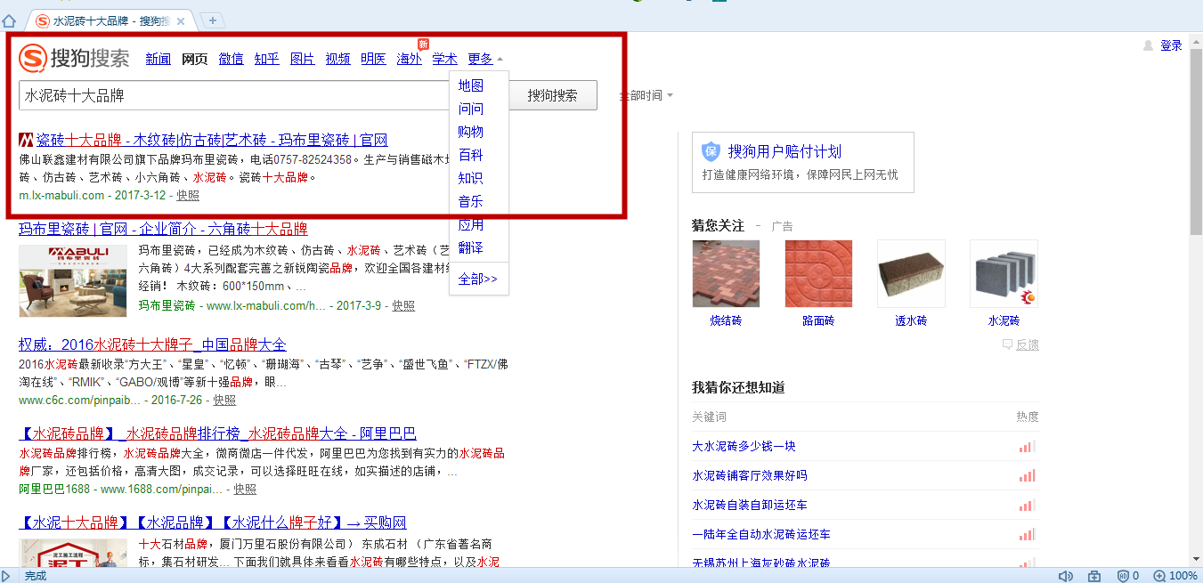Switch to the 新闻 search tab
Image resolution: width=1203 pixels, height=583 pixels.
point(158,59)
